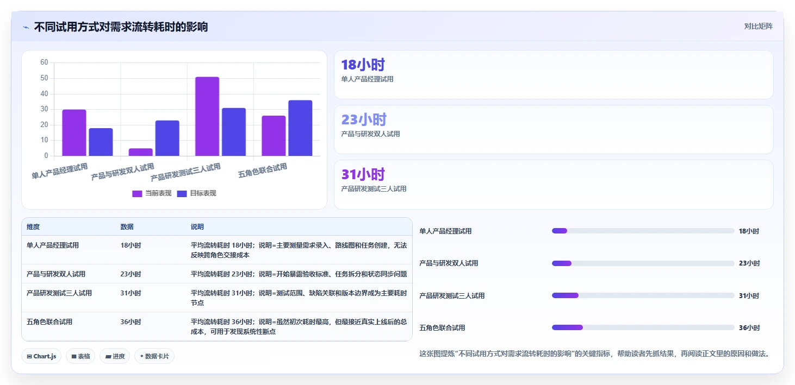The width and height of the screenshot is (795, 385).
Task: Click the 五角色联合试用 progress bar
Action: (x=643, y=327)
